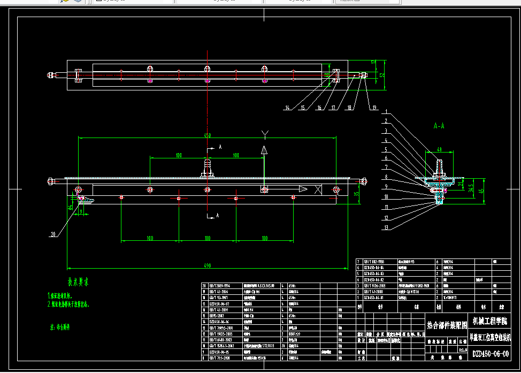Click the 机械工程学院 title block cell
521x373 pixels.
[490, 321]
